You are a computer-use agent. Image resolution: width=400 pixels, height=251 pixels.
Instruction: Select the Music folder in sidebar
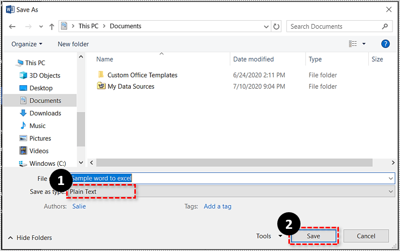pyautogui.click(x=37, y=126)
